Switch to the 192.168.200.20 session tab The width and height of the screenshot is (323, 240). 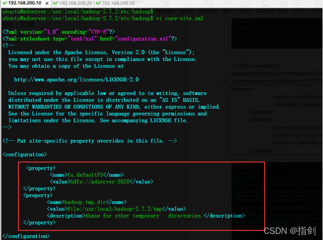[73, 3]
